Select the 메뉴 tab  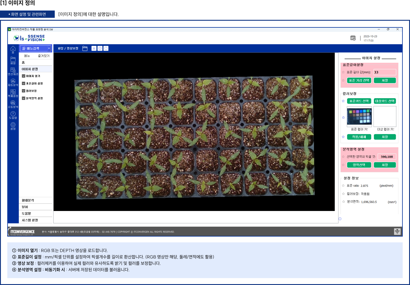click(27, 56)
